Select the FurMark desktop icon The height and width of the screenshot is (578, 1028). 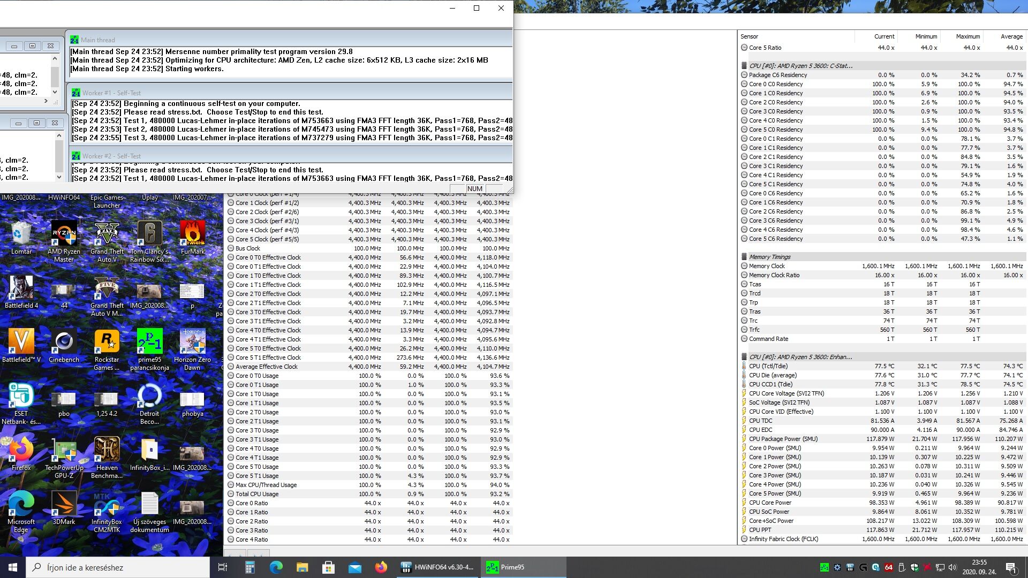193,238
